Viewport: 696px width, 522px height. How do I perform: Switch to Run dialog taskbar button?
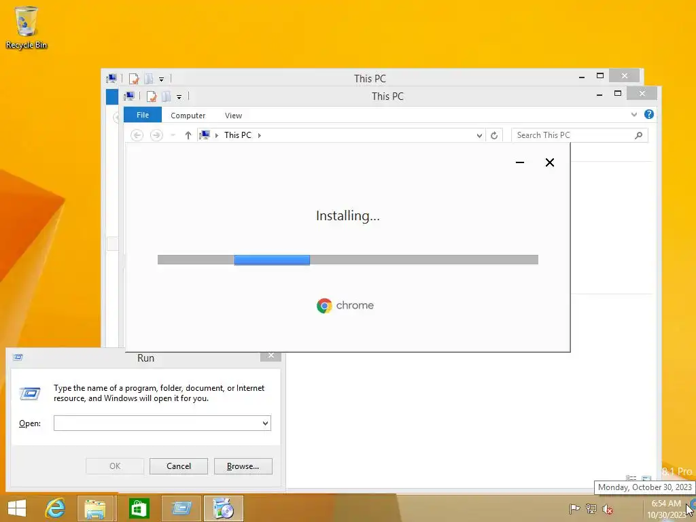(x=181, y=508)
